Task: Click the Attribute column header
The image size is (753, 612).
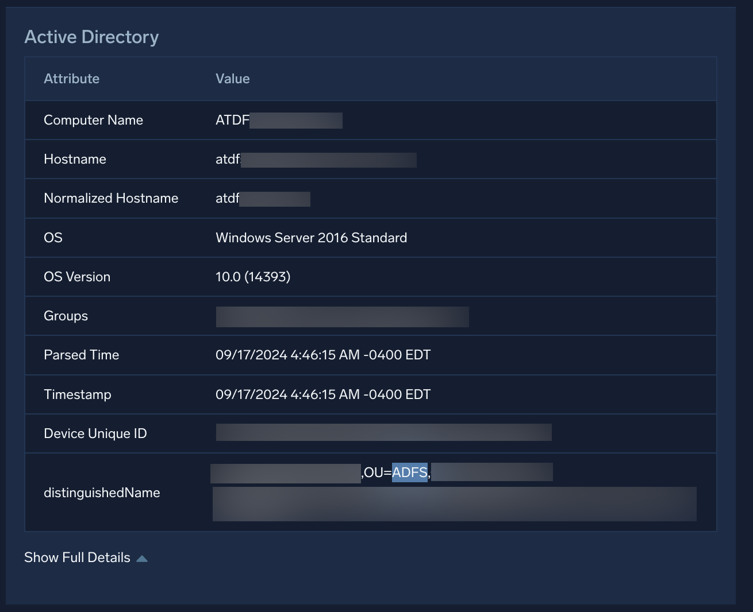Action: click(71, 79)
